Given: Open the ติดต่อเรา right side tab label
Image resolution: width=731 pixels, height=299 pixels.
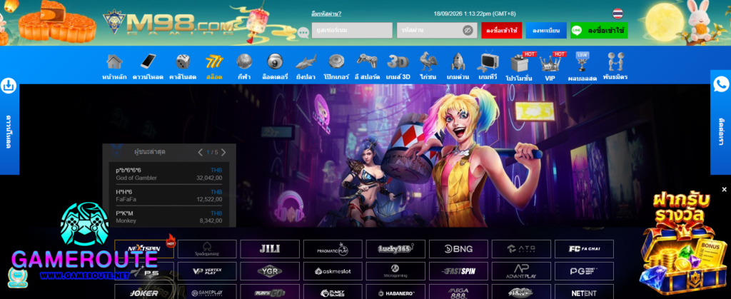Looking at the screenshot, I should [721, 131].
